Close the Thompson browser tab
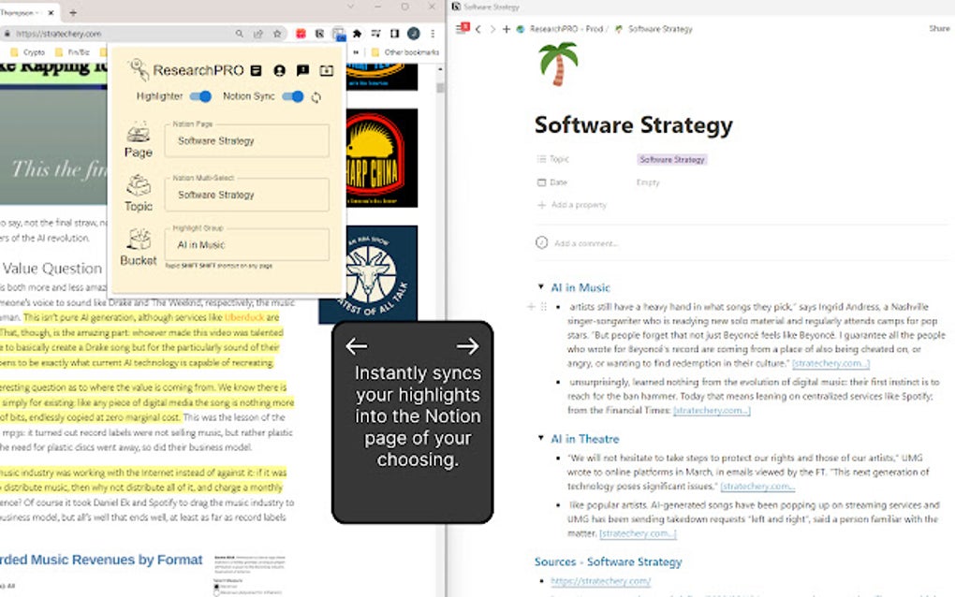955x597 pixels. click(x=51, y=12)
